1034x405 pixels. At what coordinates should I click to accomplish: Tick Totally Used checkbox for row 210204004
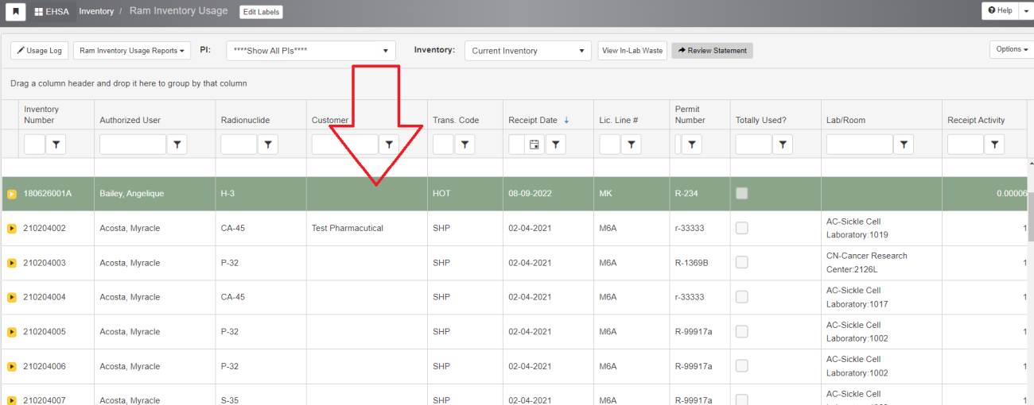[x=741, y=297]
